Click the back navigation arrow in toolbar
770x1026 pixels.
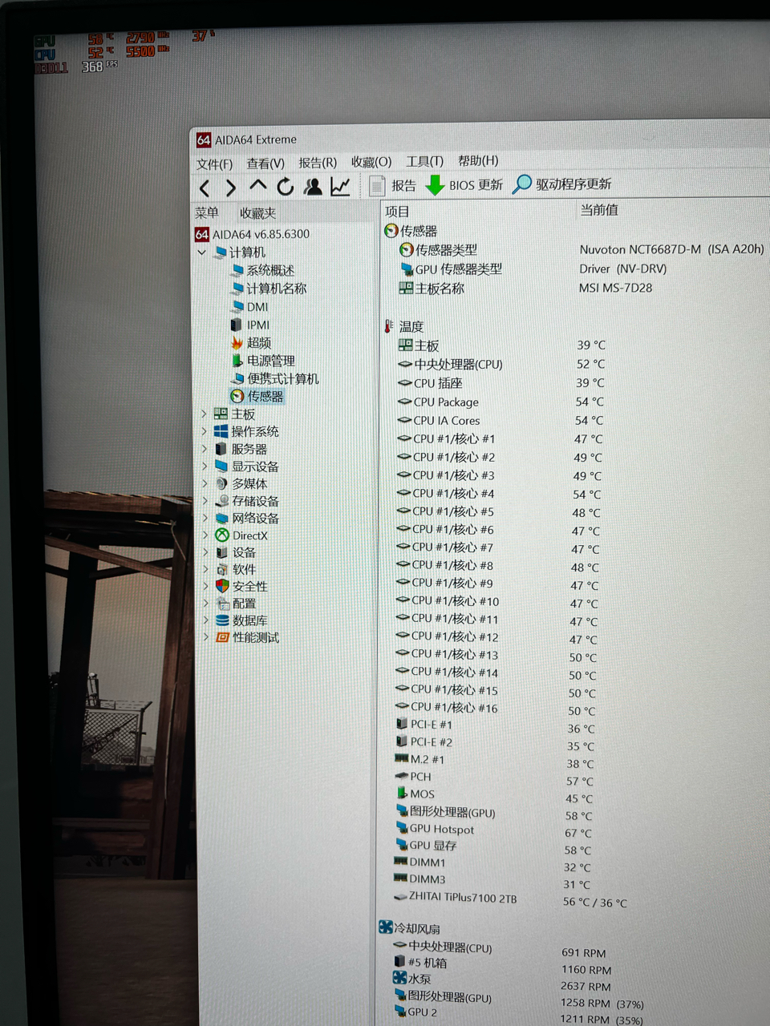coord(205,186)
